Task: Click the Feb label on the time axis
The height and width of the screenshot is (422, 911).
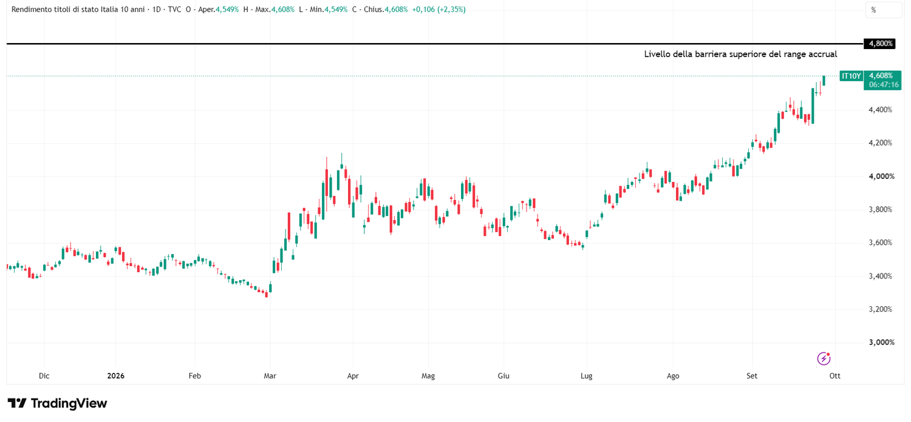Action: tap(194, 376)
